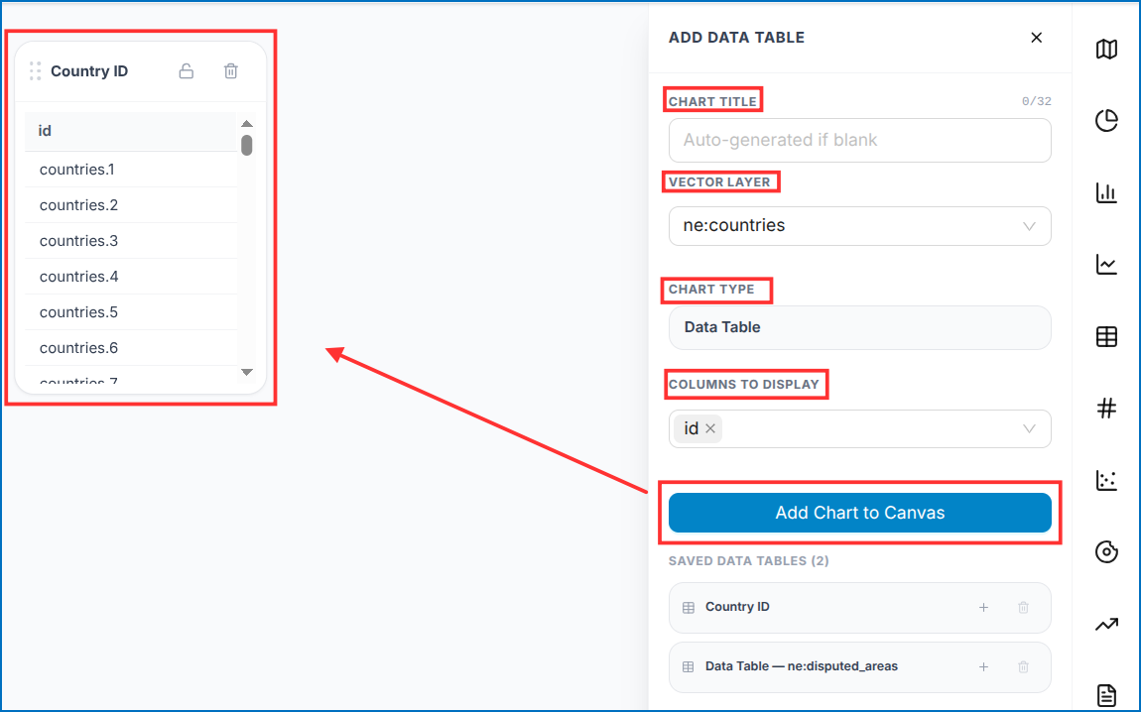Add saved Country ID table to canvas
This screenshot has height=712, width=1141.
click(983, 607)
